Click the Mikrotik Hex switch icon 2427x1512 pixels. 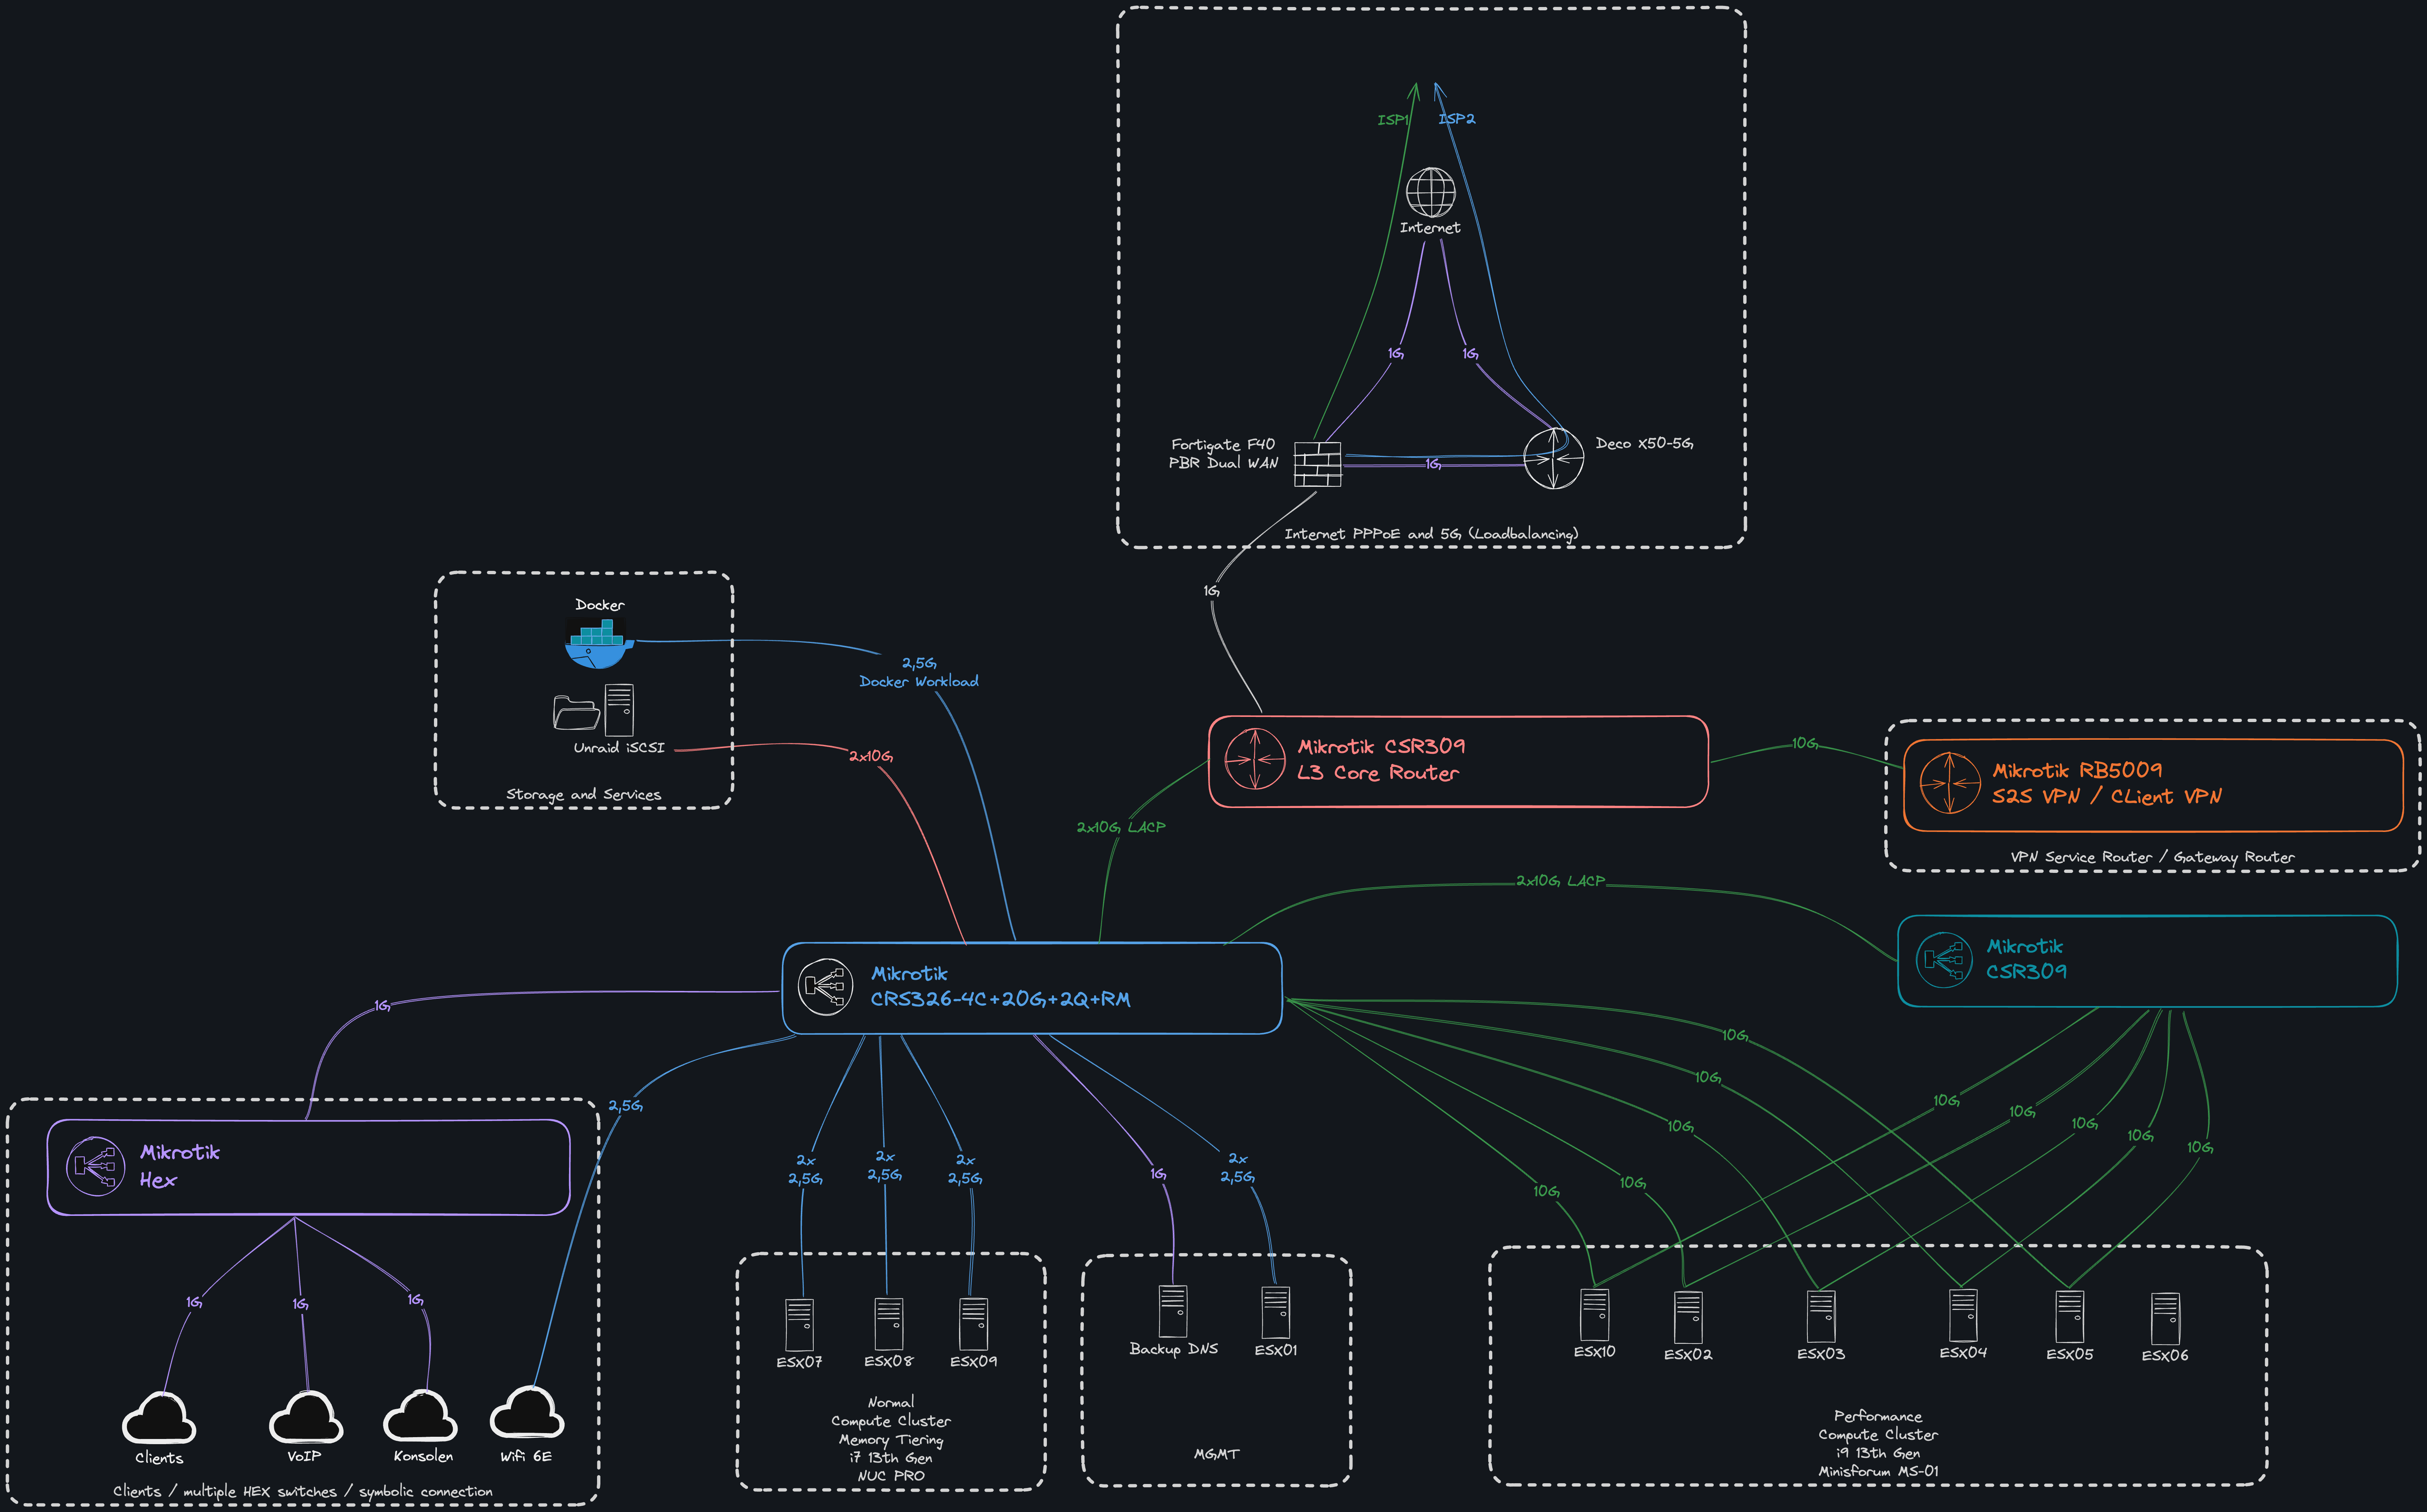(96, 1166)
